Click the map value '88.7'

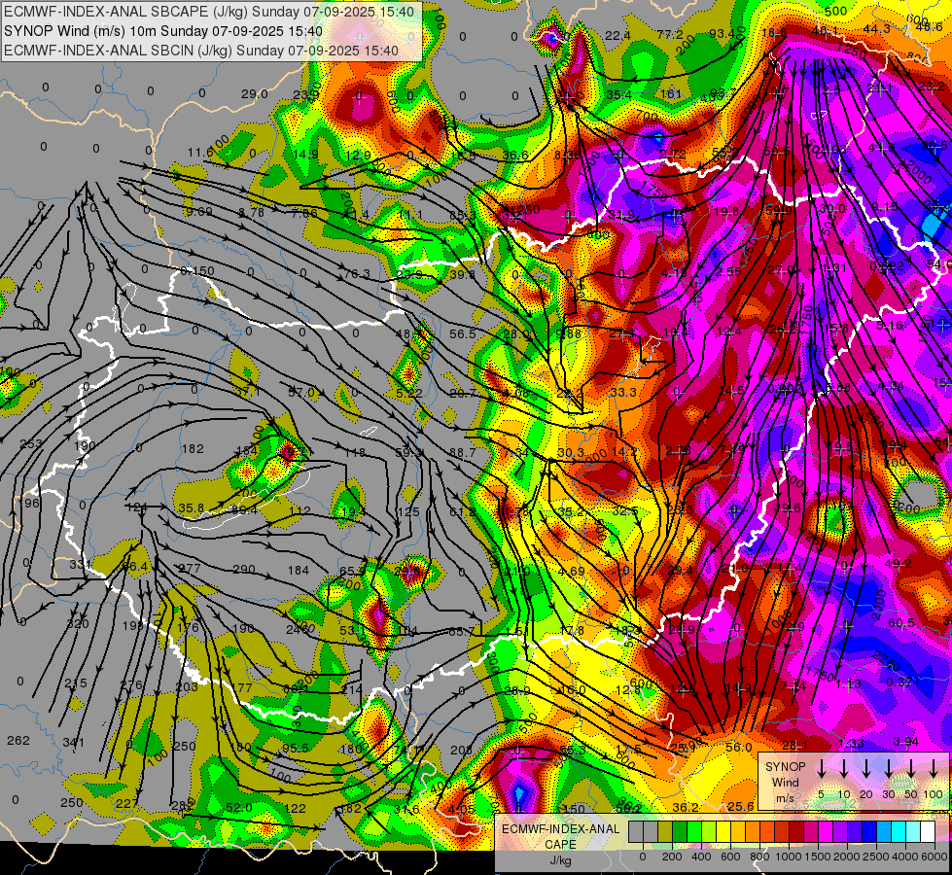coord(463,452)
